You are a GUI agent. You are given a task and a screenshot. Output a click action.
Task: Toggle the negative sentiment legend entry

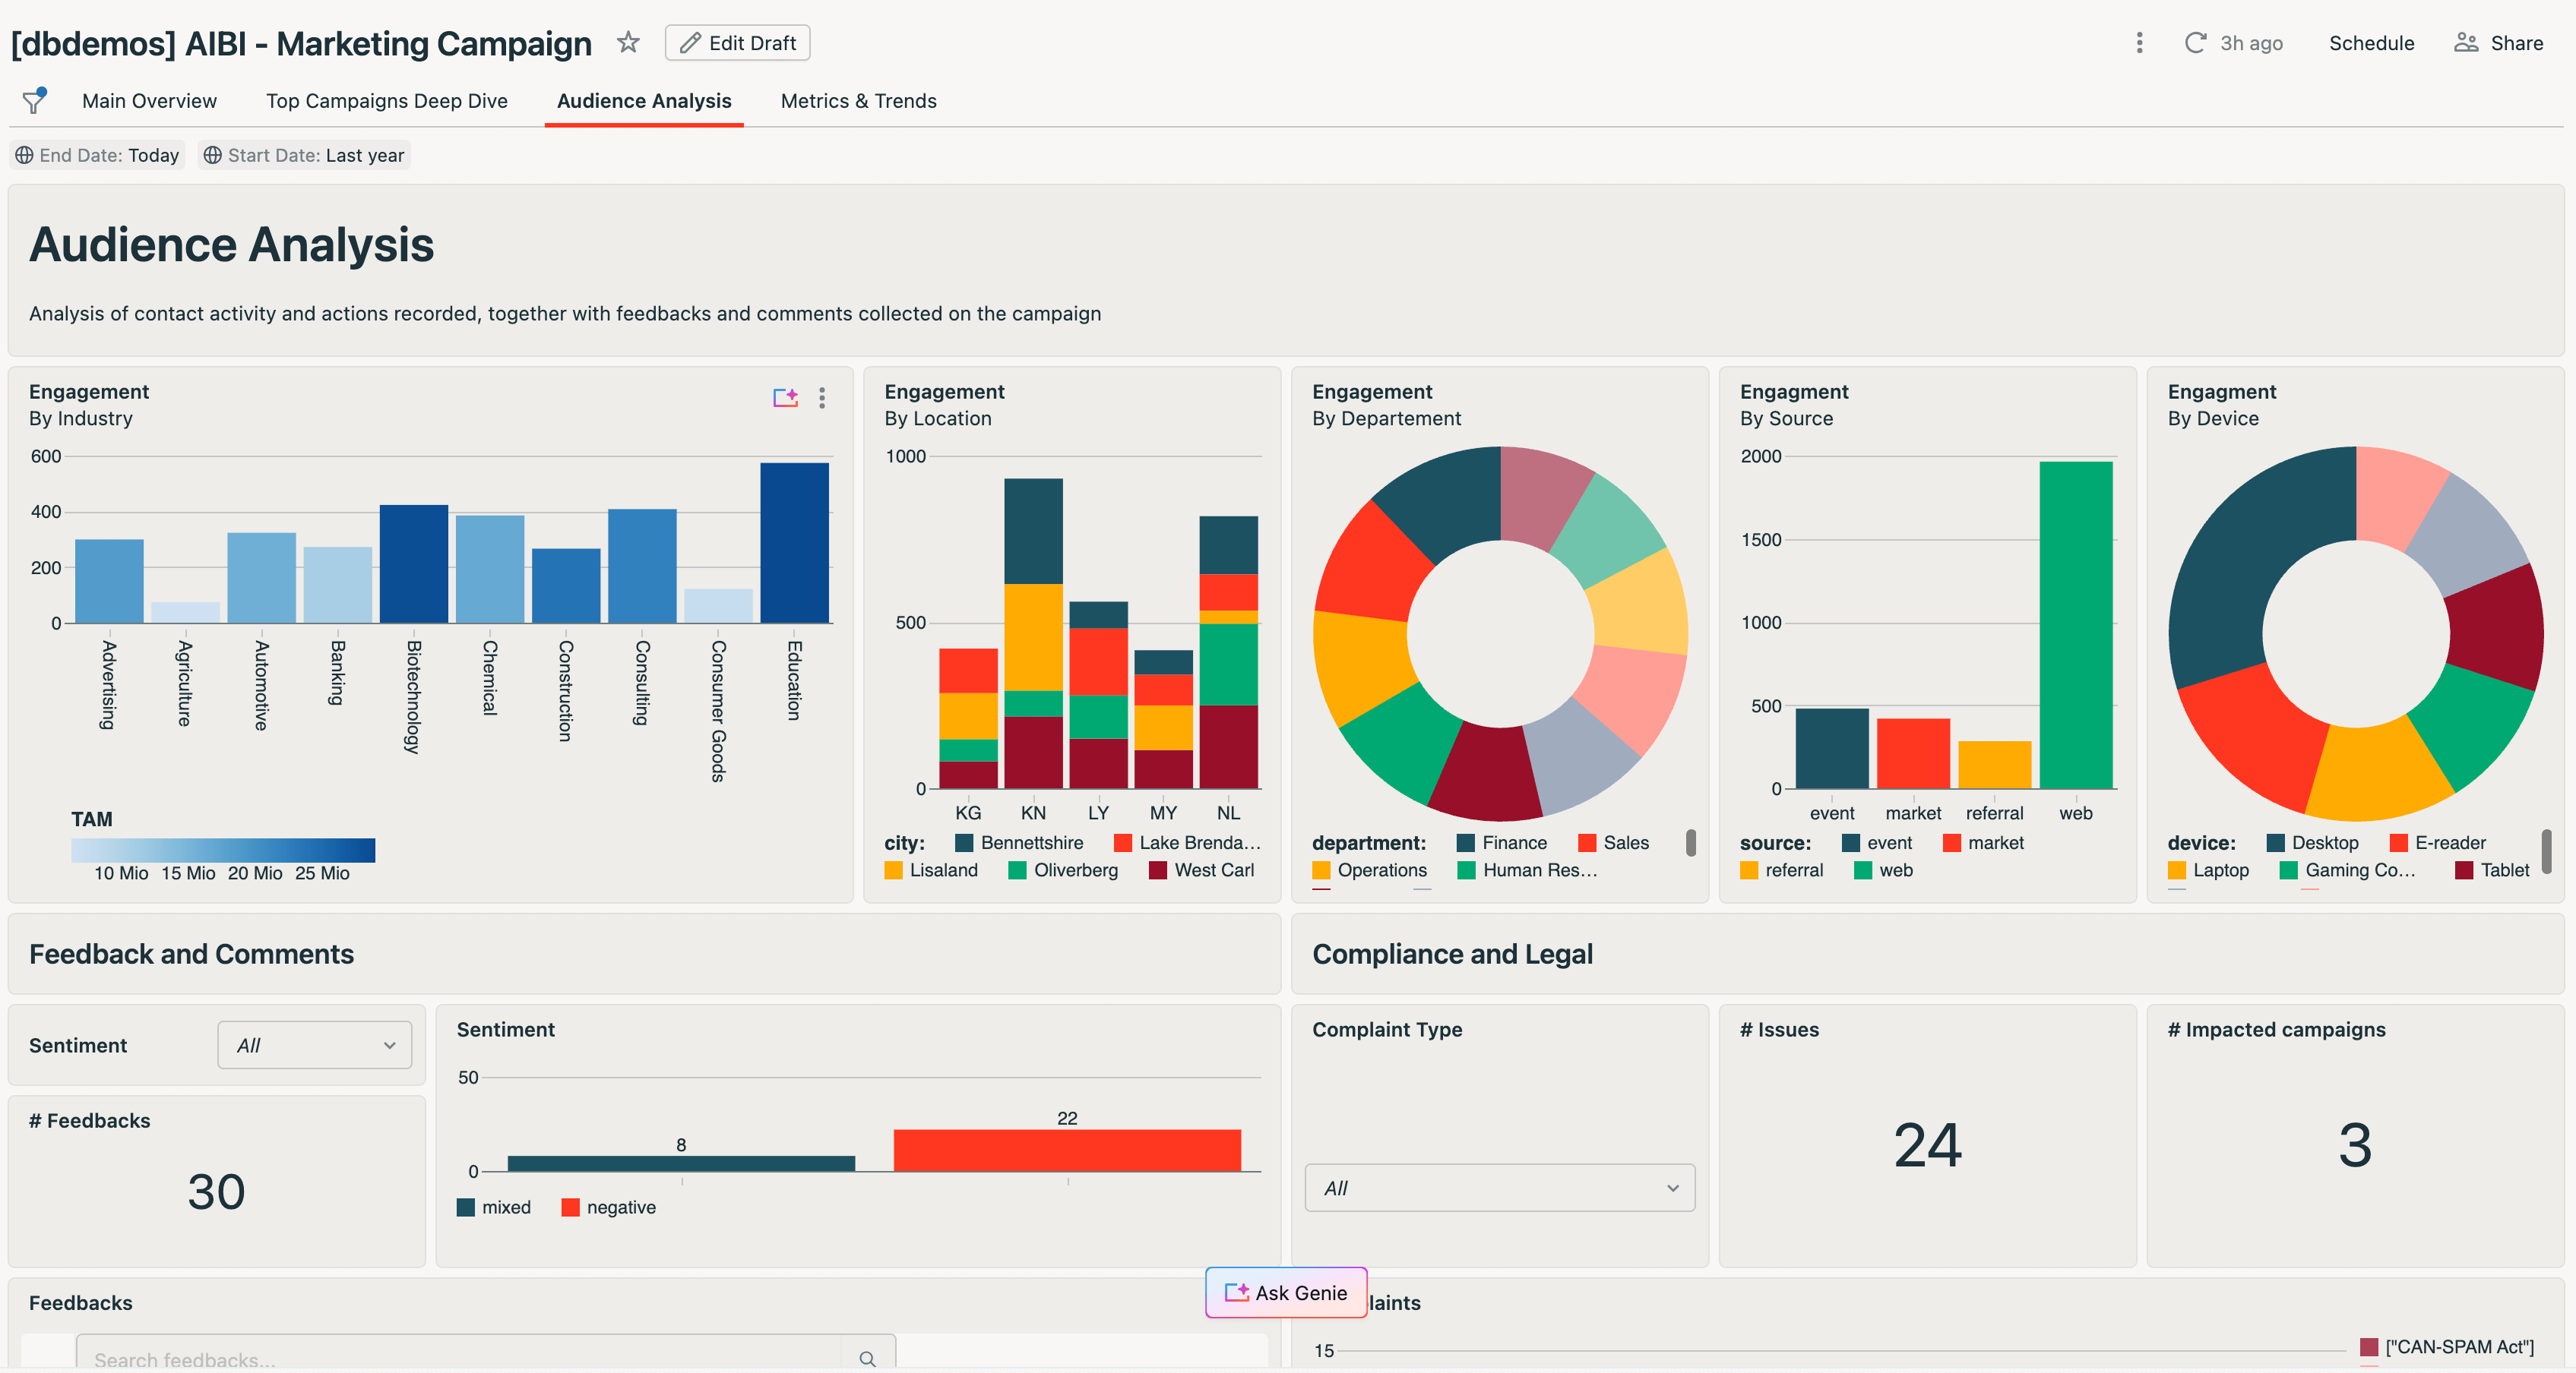click(x=610, y=1207)
